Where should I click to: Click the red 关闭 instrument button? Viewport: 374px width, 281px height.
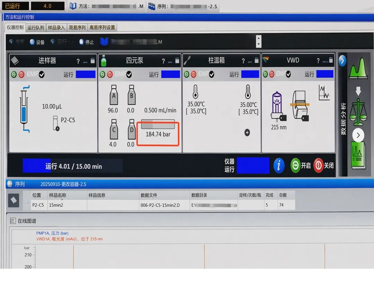(x=324, y=165)
